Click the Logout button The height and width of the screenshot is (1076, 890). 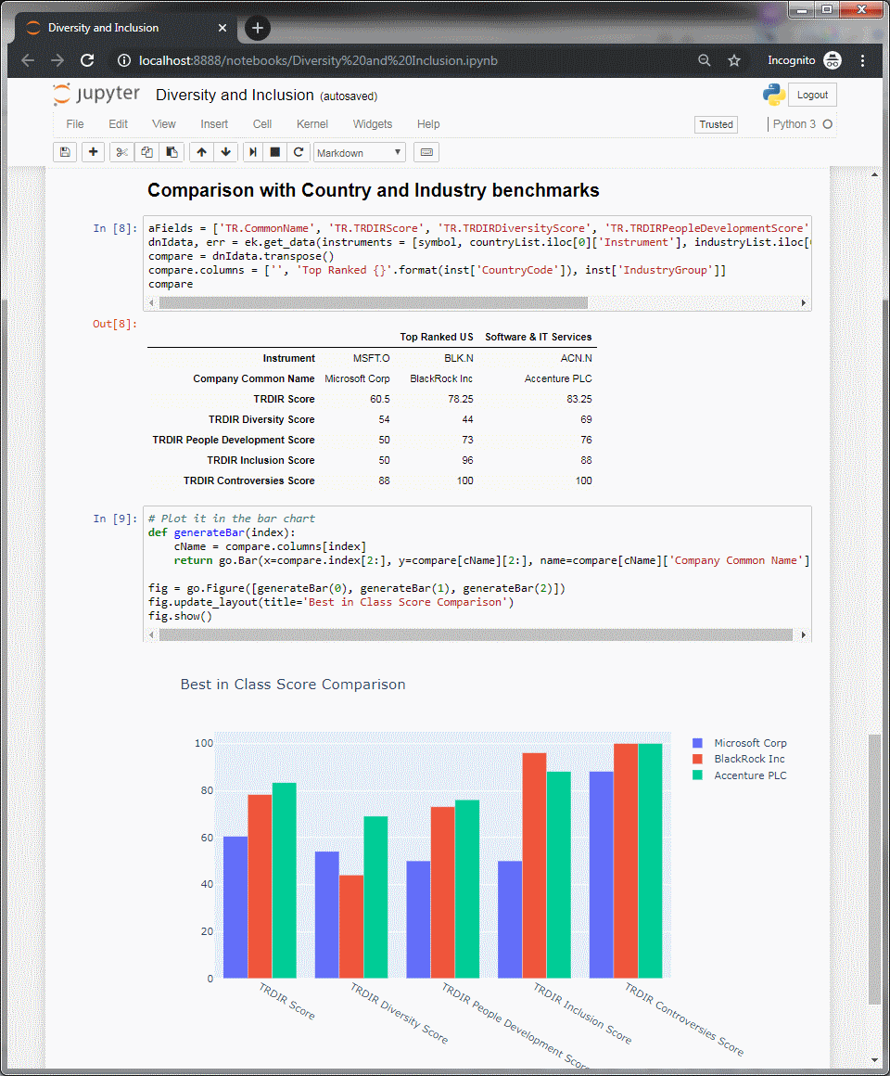click(812, 95)
